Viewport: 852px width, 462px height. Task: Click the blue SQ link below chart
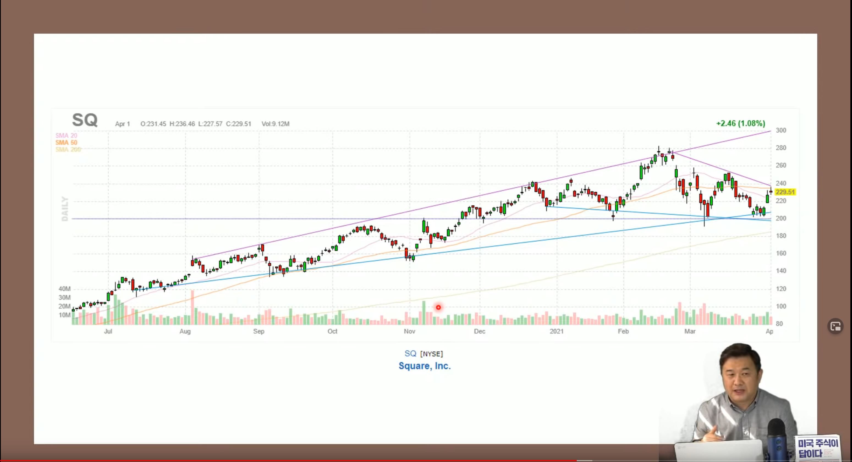[x=410, y=354]
